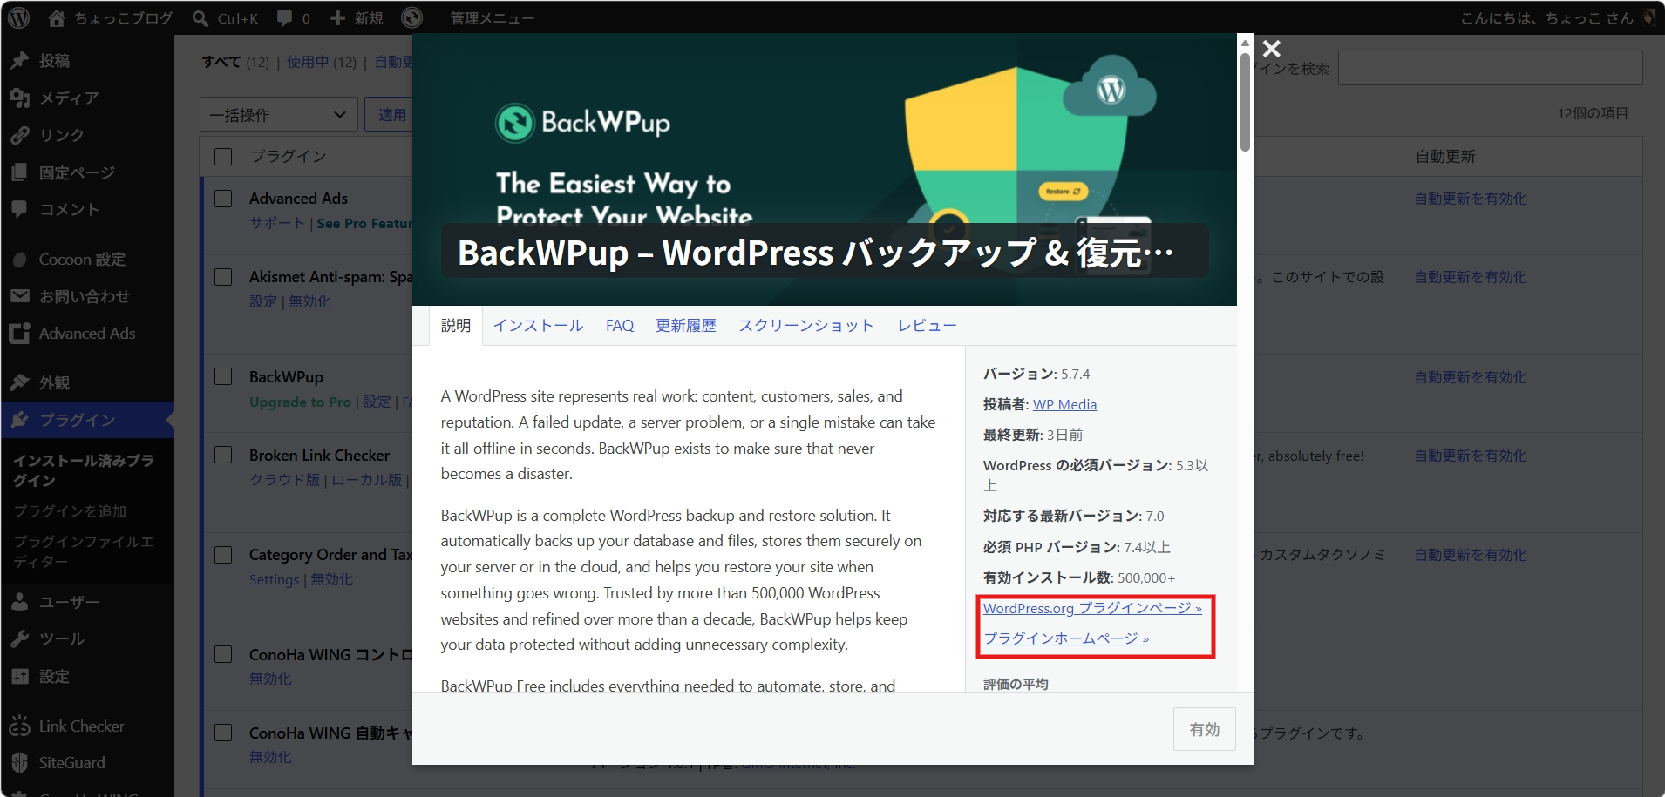This screenshot has height=797, width=1665.
Task: Click the WordPress logo in the admin bar
Action: coord(18,17)
